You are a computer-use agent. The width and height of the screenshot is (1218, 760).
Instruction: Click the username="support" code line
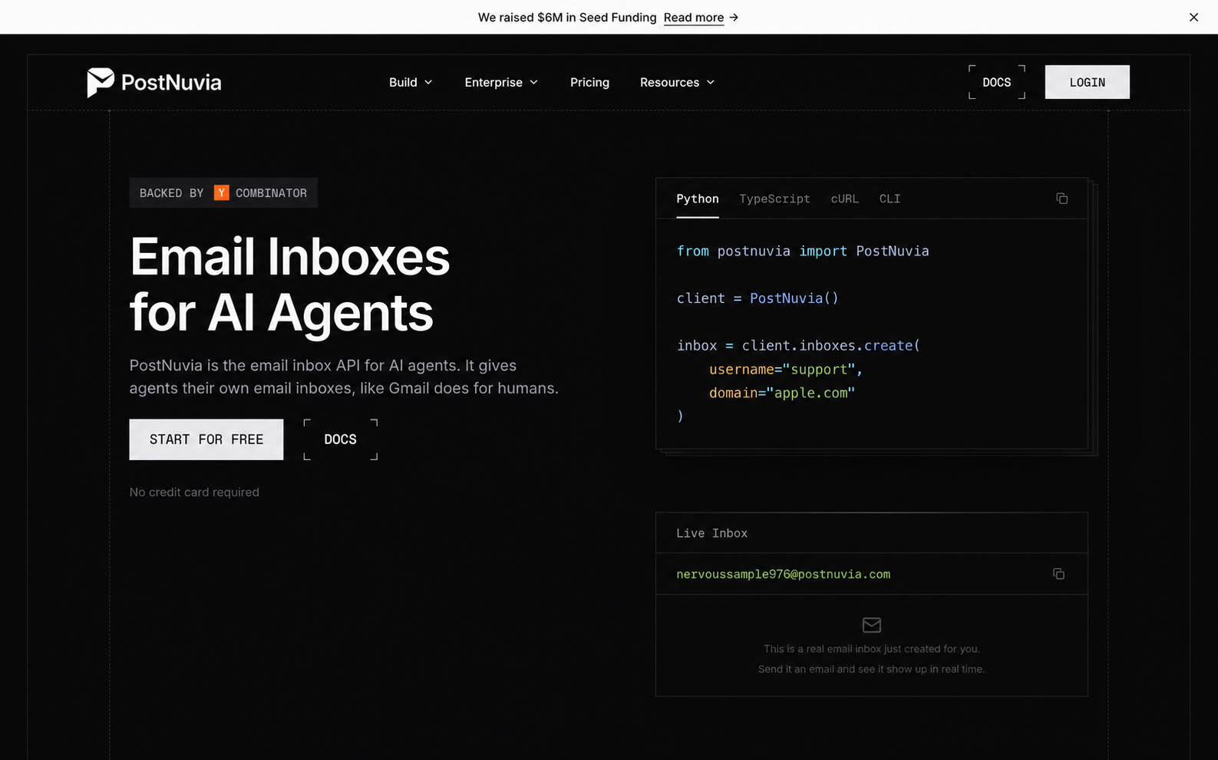coord(786,369)
